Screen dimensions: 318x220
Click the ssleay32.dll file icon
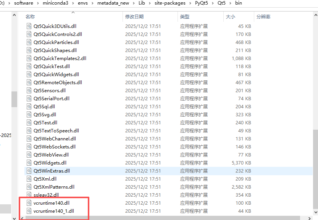[x=29, y=195]
